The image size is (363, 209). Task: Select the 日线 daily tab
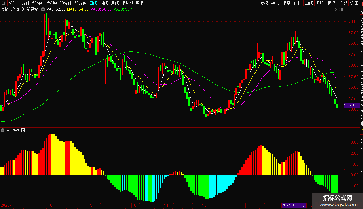coord(93,3)
